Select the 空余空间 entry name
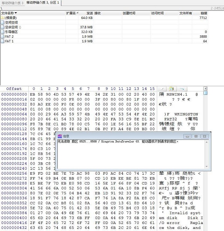Image resolution: width=224 pixels, height=231 pixels. pos(11,27)
